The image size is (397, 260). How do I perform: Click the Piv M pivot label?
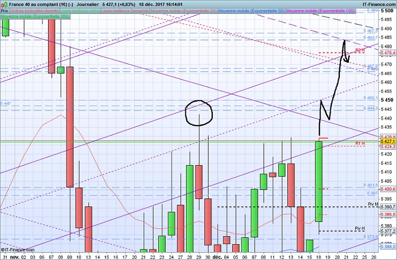coord(373,204)
